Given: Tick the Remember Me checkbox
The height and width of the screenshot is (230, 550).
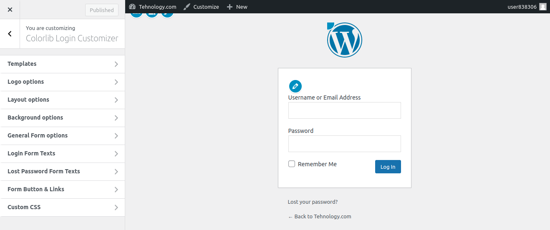Looking at the screenshot, I should (x=292, y=164).
